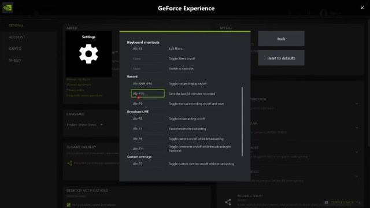Click the SEND FEEDBACK link
Viewport: 370px width, 208px height.
click(342, 202)
